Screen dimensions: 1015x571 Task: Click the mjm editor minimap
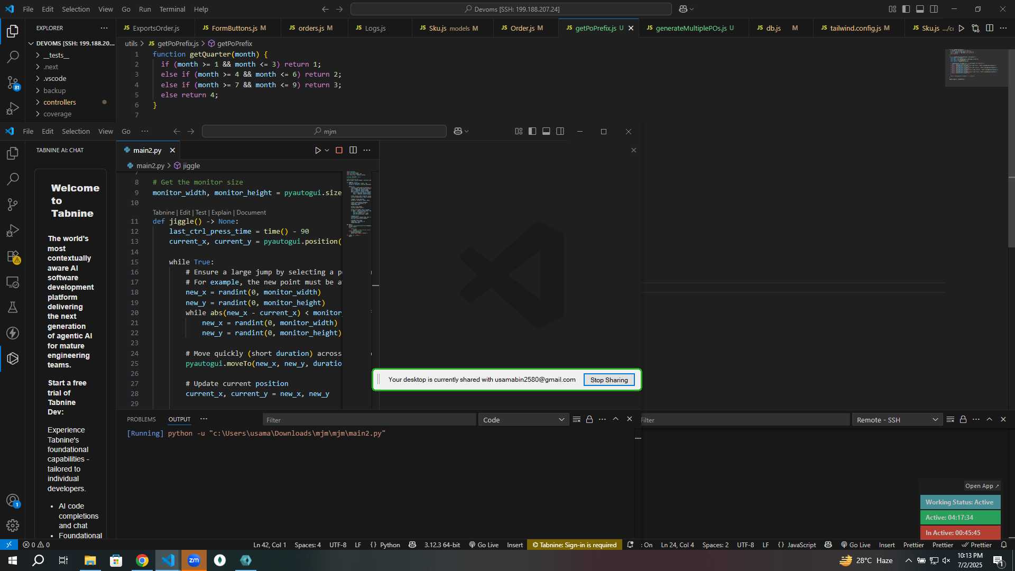click(x=359, y=204)
